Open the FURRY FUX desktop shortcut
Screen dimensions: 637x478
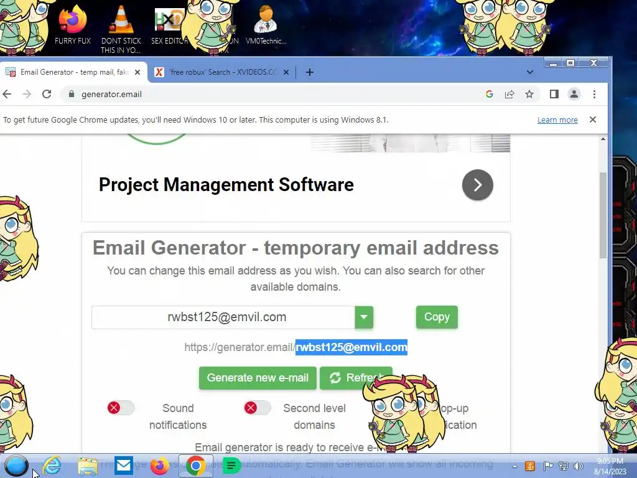72,25
